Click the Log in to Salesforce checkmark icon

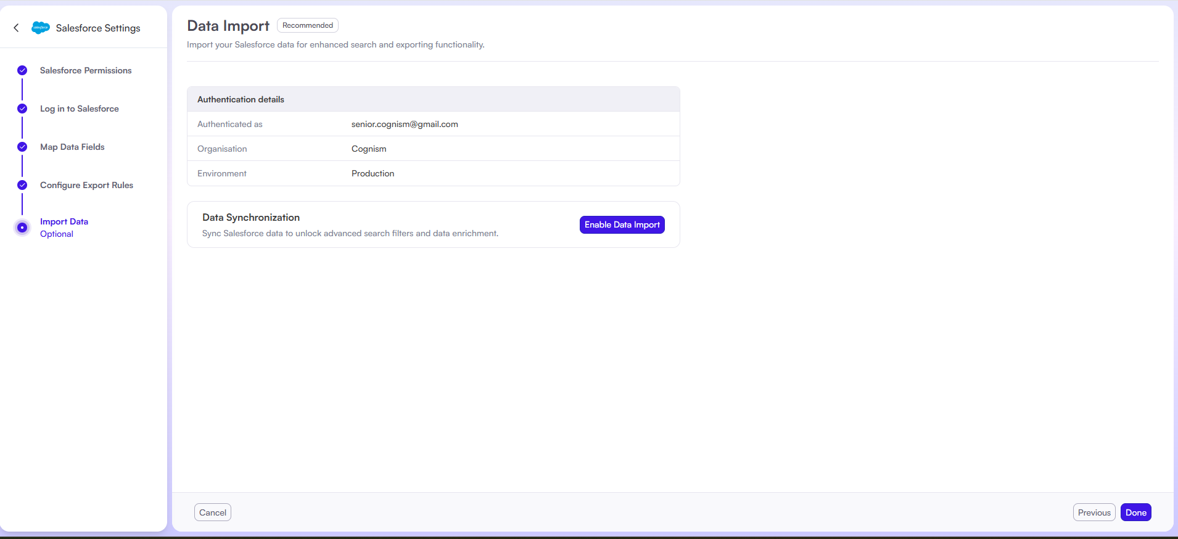22,109
